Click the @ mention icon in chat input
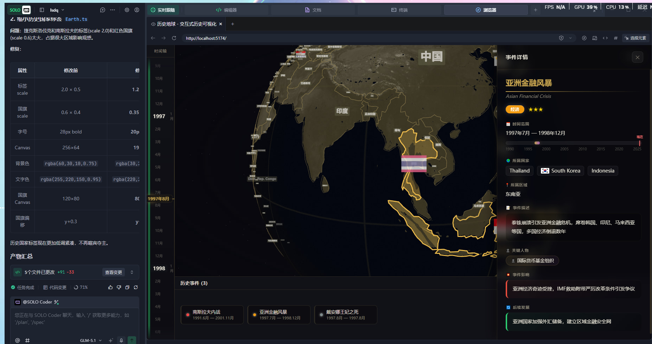 (18, 340)
